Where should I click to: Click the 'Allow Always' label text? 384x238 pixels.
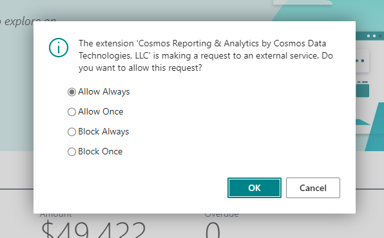104,92
